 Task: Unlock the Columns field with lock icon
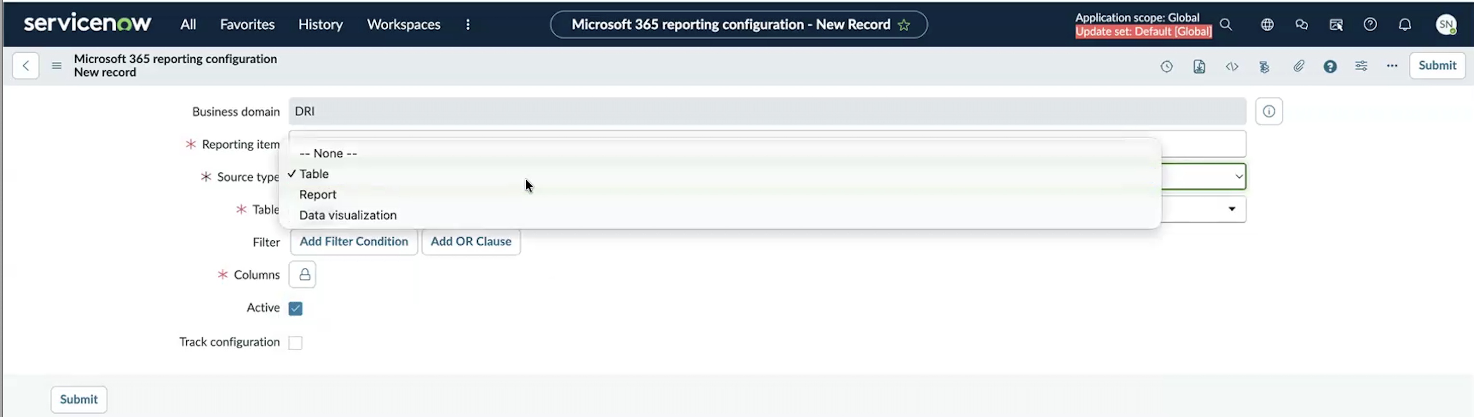(x=303, y=275)
